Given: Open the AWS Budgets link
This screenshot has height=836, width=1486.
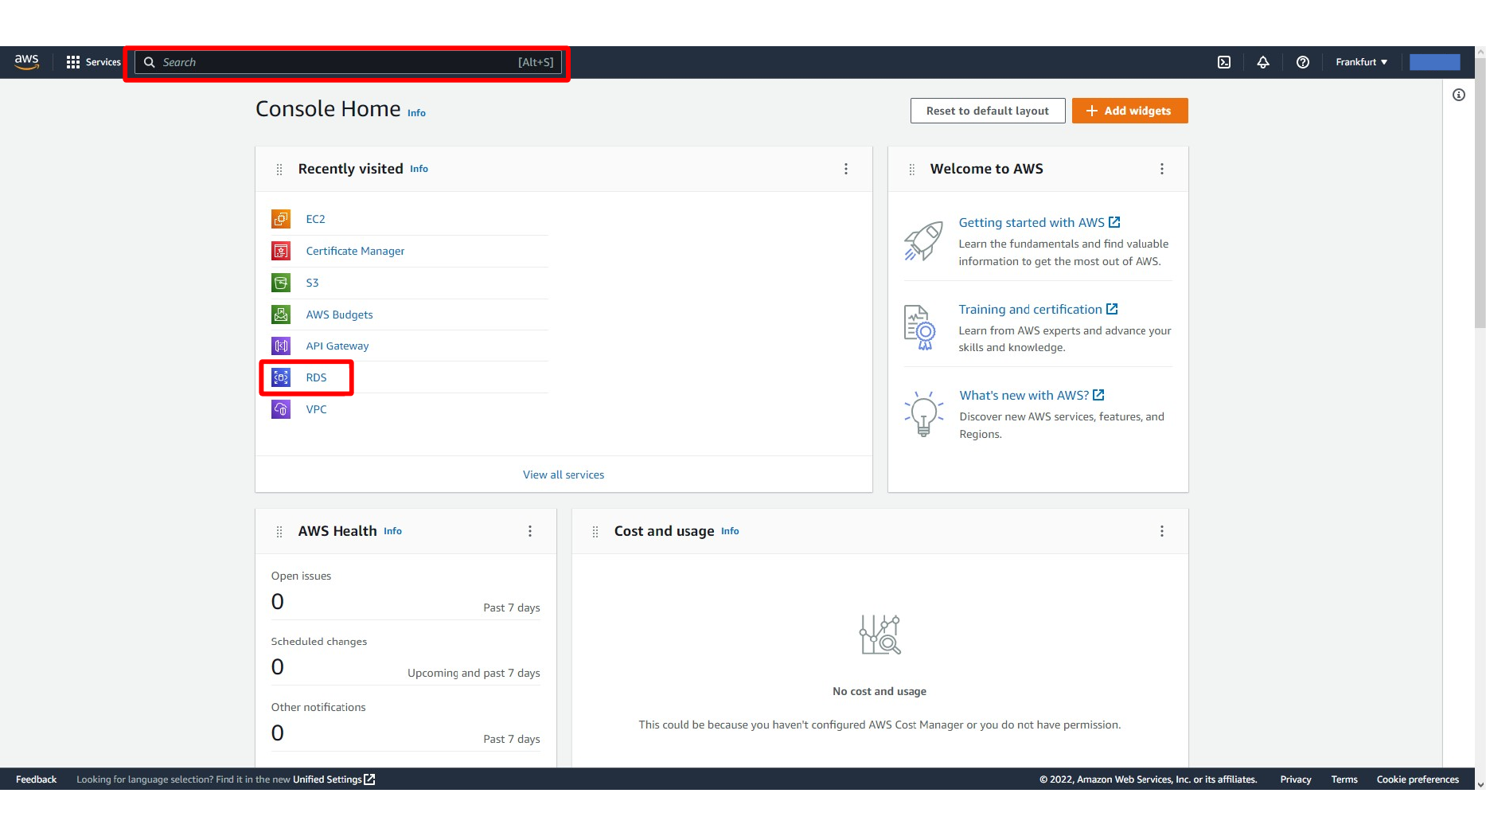Looking at the screenshot, I should coord(339,314).
